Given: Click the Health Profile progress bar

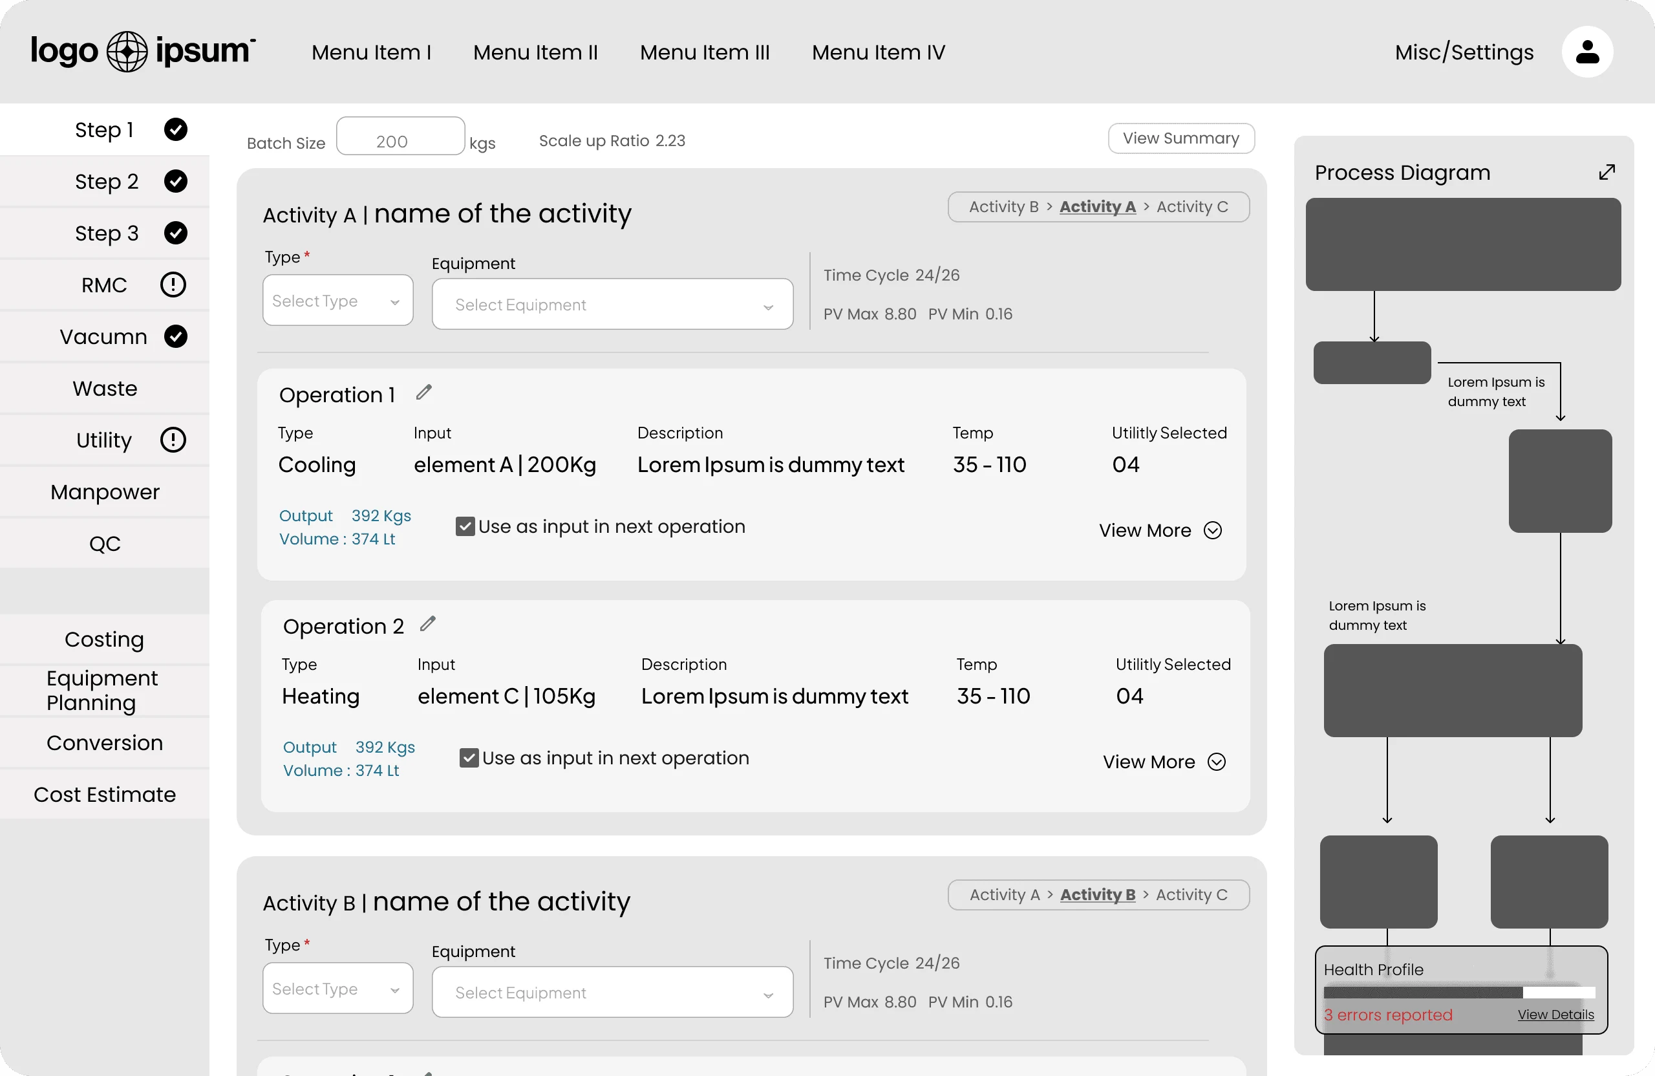Looking at the screenshot, I should coord(1459,993).
